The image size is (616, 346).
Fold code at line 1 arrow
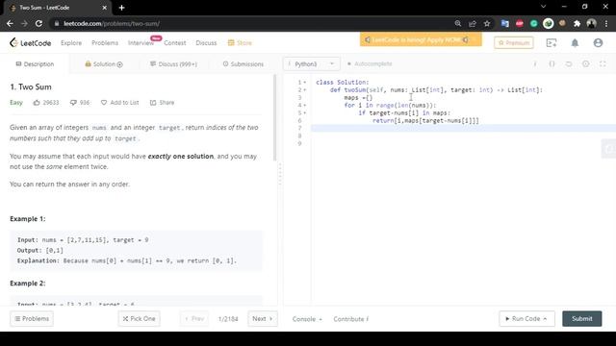(x=305, y=83)
